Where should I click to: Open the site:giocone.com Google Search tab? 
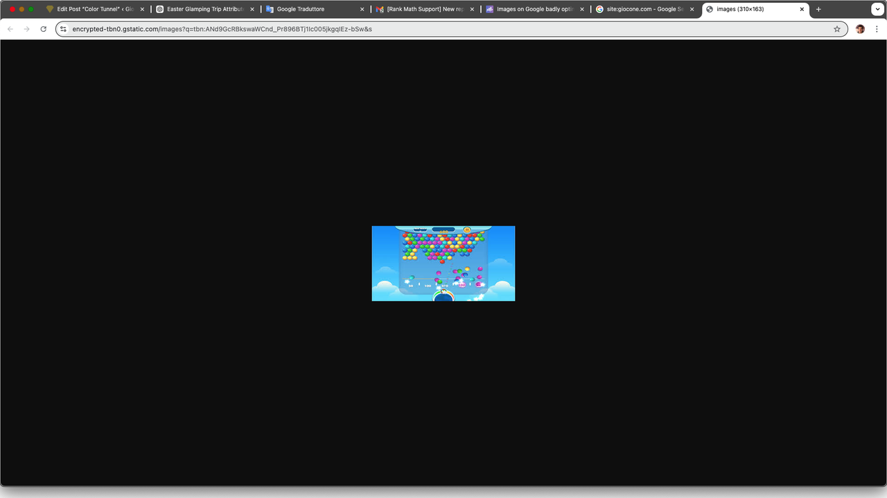click(x=645, y=9)
